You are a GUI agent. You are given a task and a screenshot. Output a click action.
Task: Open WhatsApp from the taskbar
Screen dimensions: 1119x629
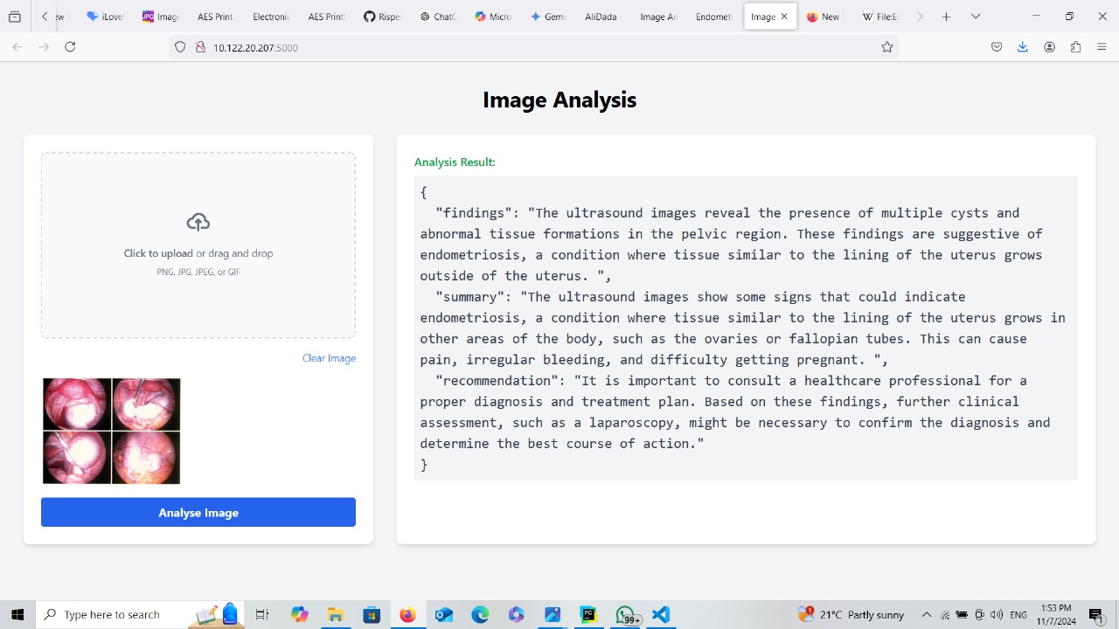coord(626,615)
